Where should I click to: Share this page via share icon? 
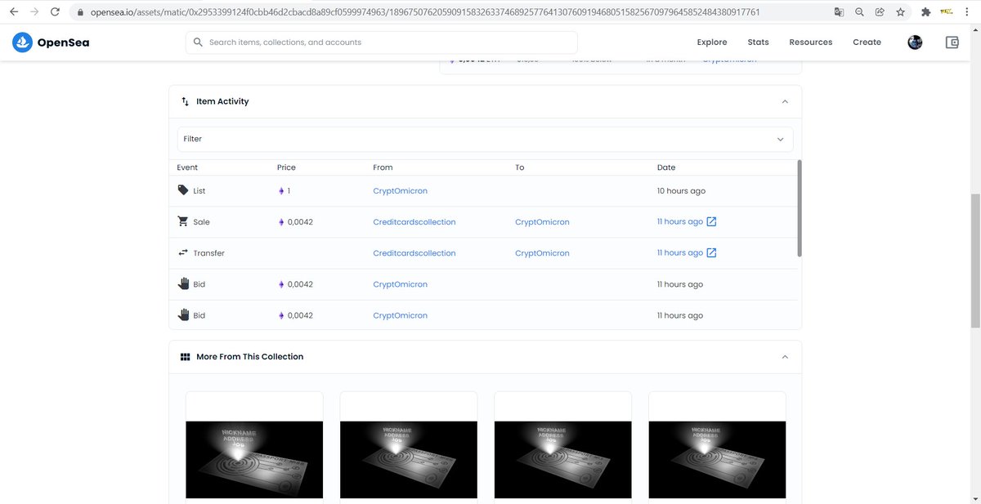[x=880, y=12]
